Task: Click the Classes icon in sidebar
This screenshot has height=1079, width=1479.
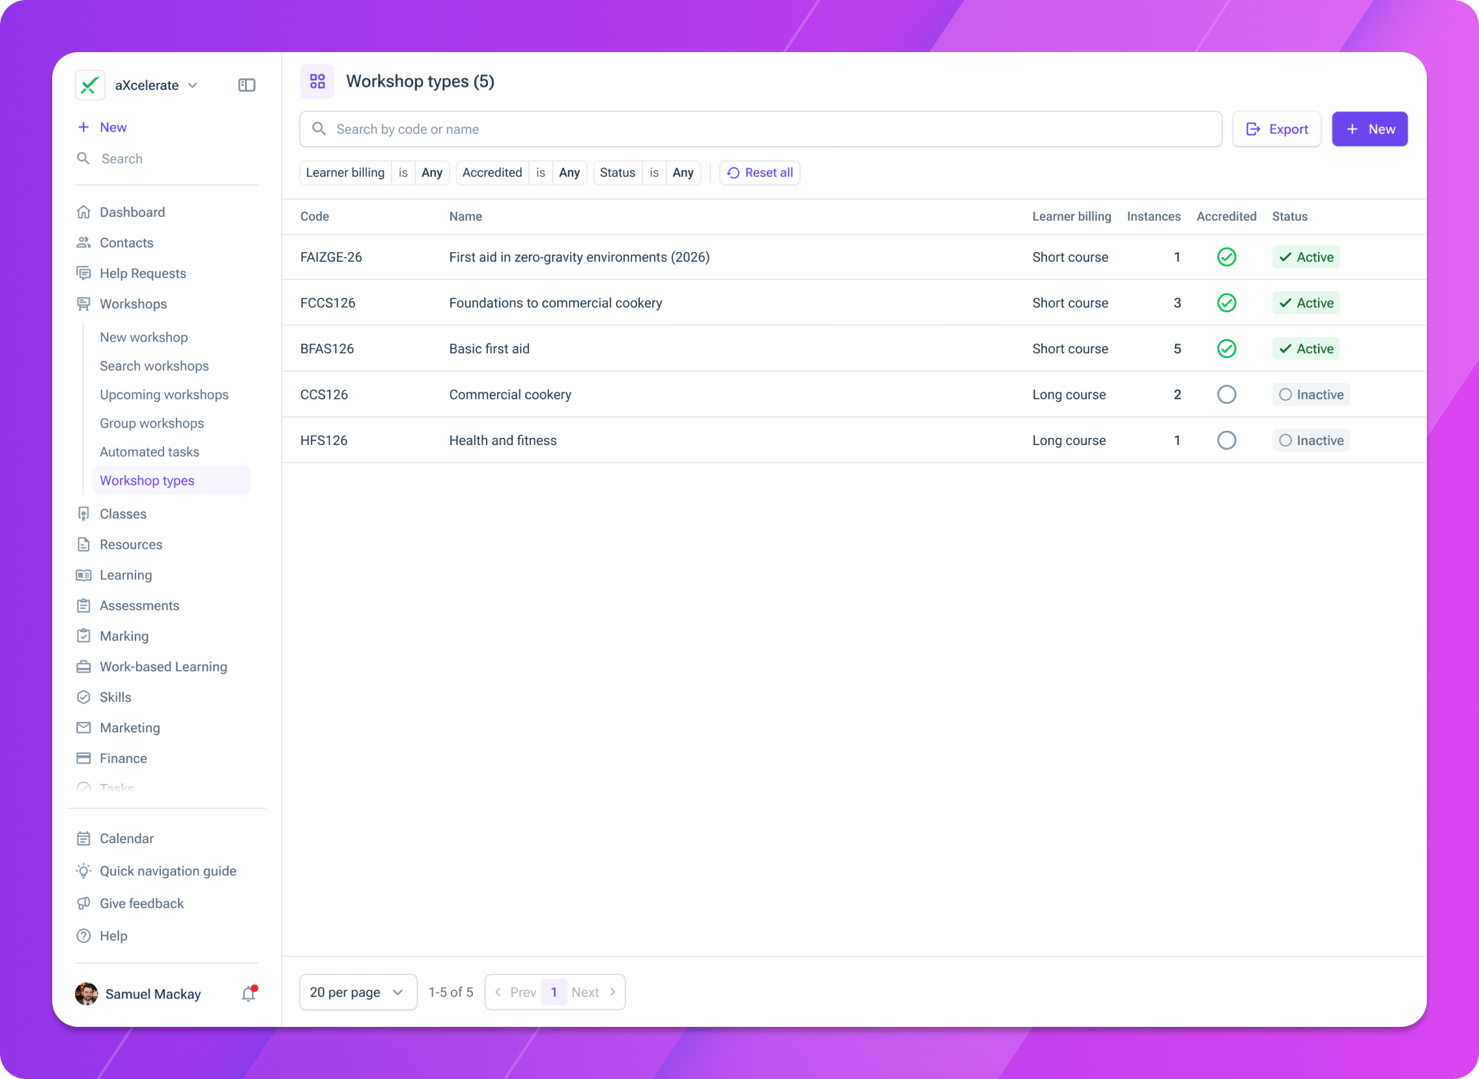Action: (x=83, y=514)
